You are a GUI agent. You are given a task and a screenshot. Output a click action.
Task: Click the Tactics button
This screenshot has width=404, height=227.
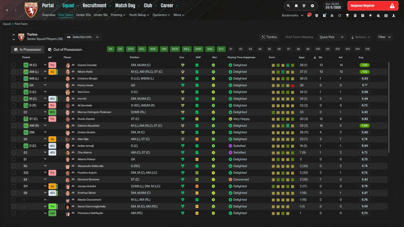[269, 37]
